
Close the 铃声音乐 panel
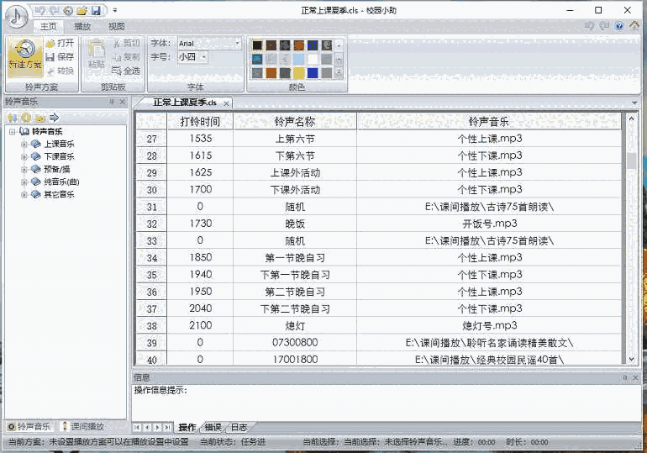click(123, 102)
